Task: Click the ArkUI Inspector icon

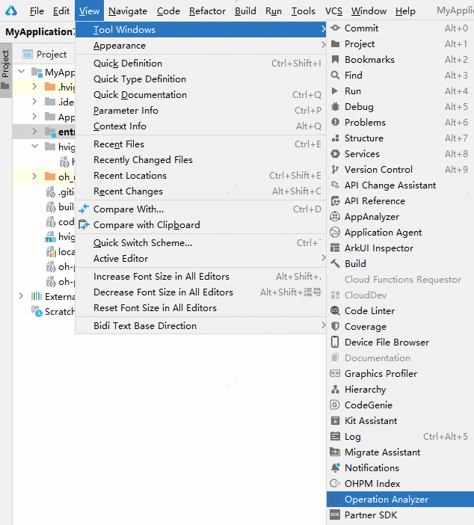Action: (x=335, y=248)
